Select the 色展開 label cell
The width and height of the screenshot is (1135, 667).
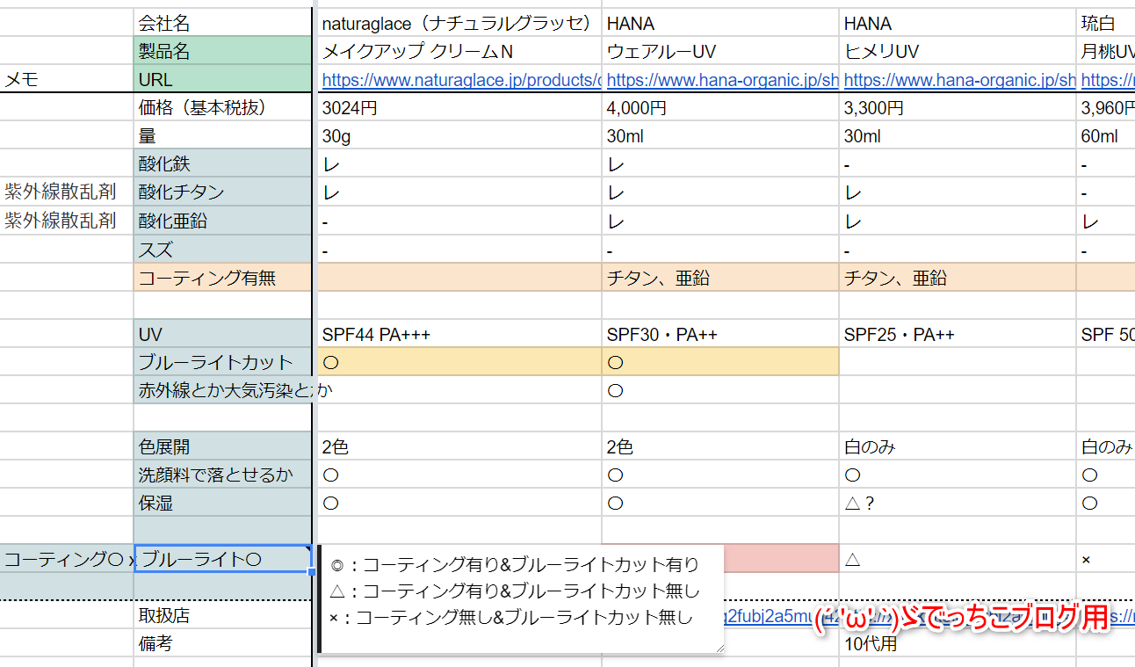222,446
